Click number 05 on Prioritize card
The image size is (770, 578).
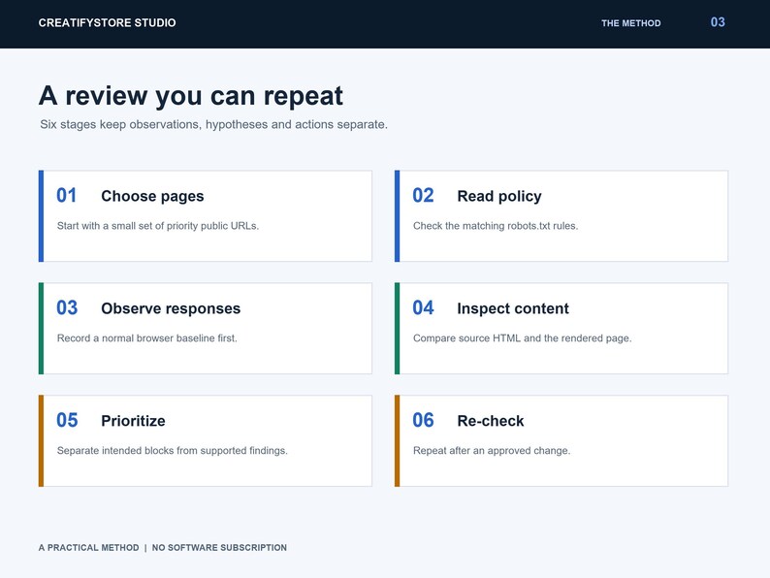(x=67, y=420)
